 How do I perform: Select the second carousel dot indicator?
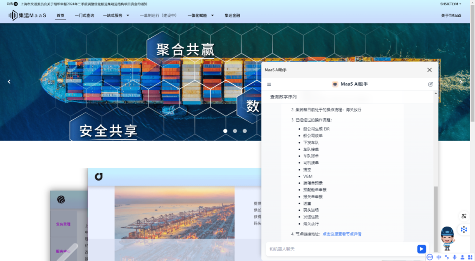pos(234,130)
